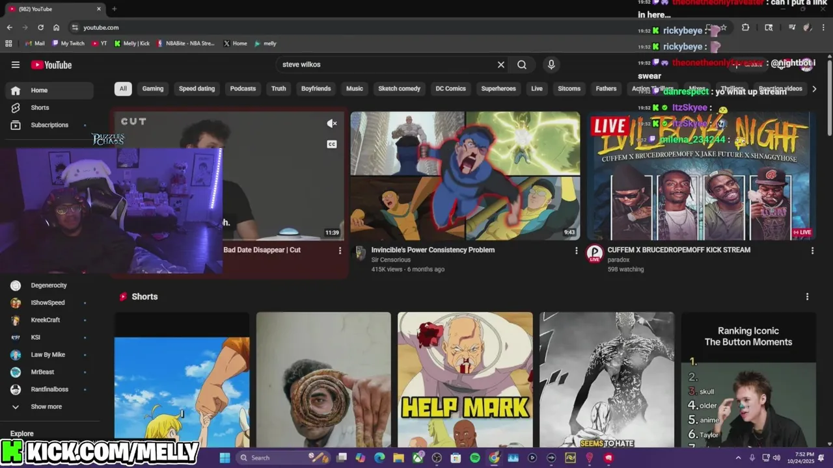Toggle captions on the Cut preview
The width and height of the screenshot is (833, 468).
(331, 144)
